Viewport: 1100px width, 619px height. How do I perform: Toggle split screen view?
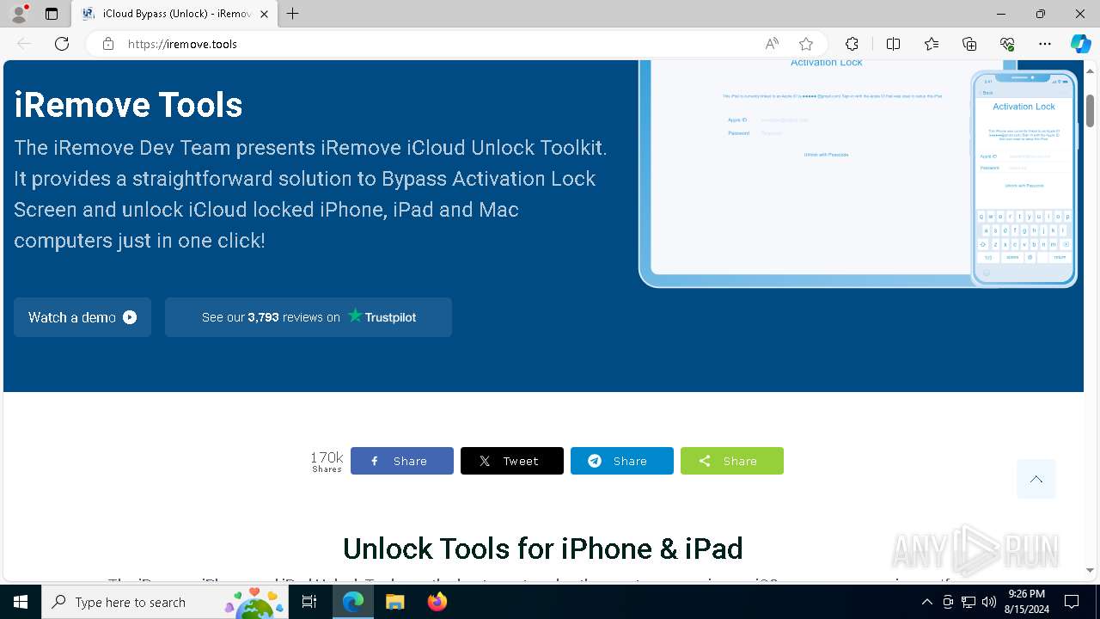click(x=893, y=44)
